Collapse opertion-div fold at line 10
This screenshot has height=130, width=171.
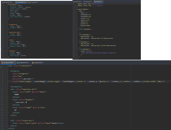(7, 89)
